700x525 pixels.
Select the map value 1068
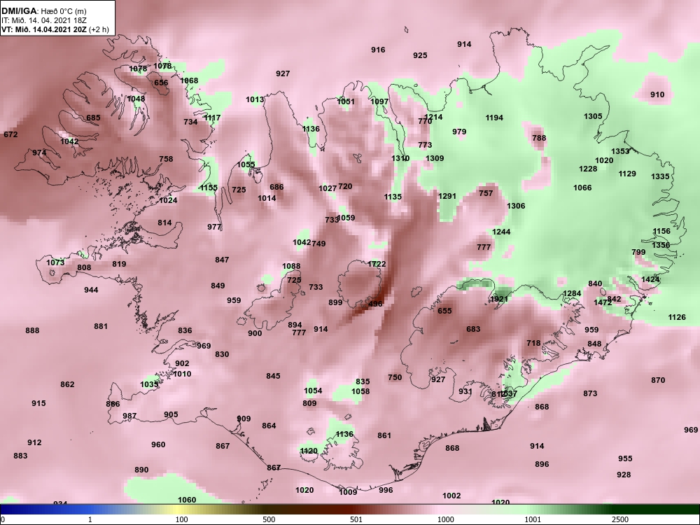coord(189,80)
